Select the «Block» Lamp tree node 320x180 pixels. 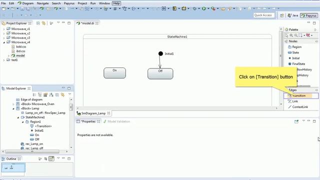point(28,108)
